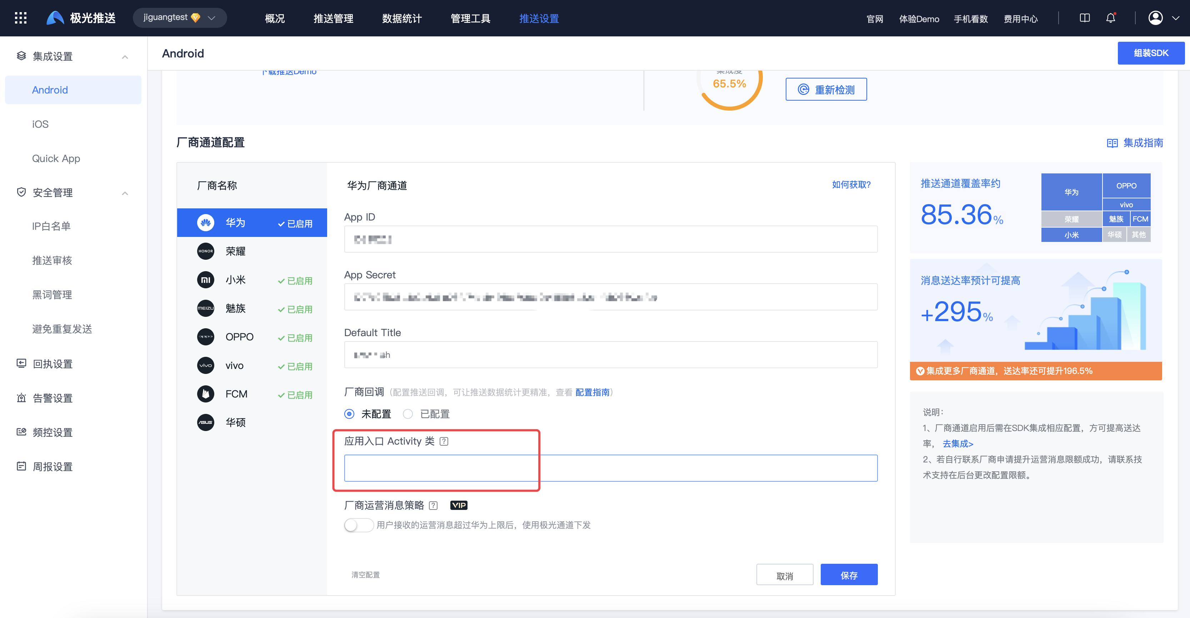Click the diamond icon beside jiguangtest

pyautogui.click(x=195, y=18)
